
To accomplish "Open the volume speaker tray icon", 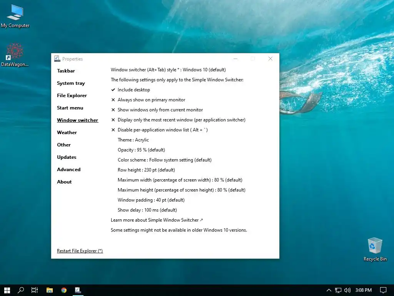I will [347, 290].
